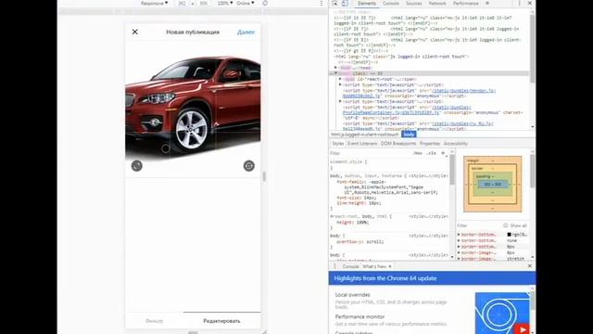Open the Online throttling dropdown
The image size is (593, 334).
tap(245, 4)
